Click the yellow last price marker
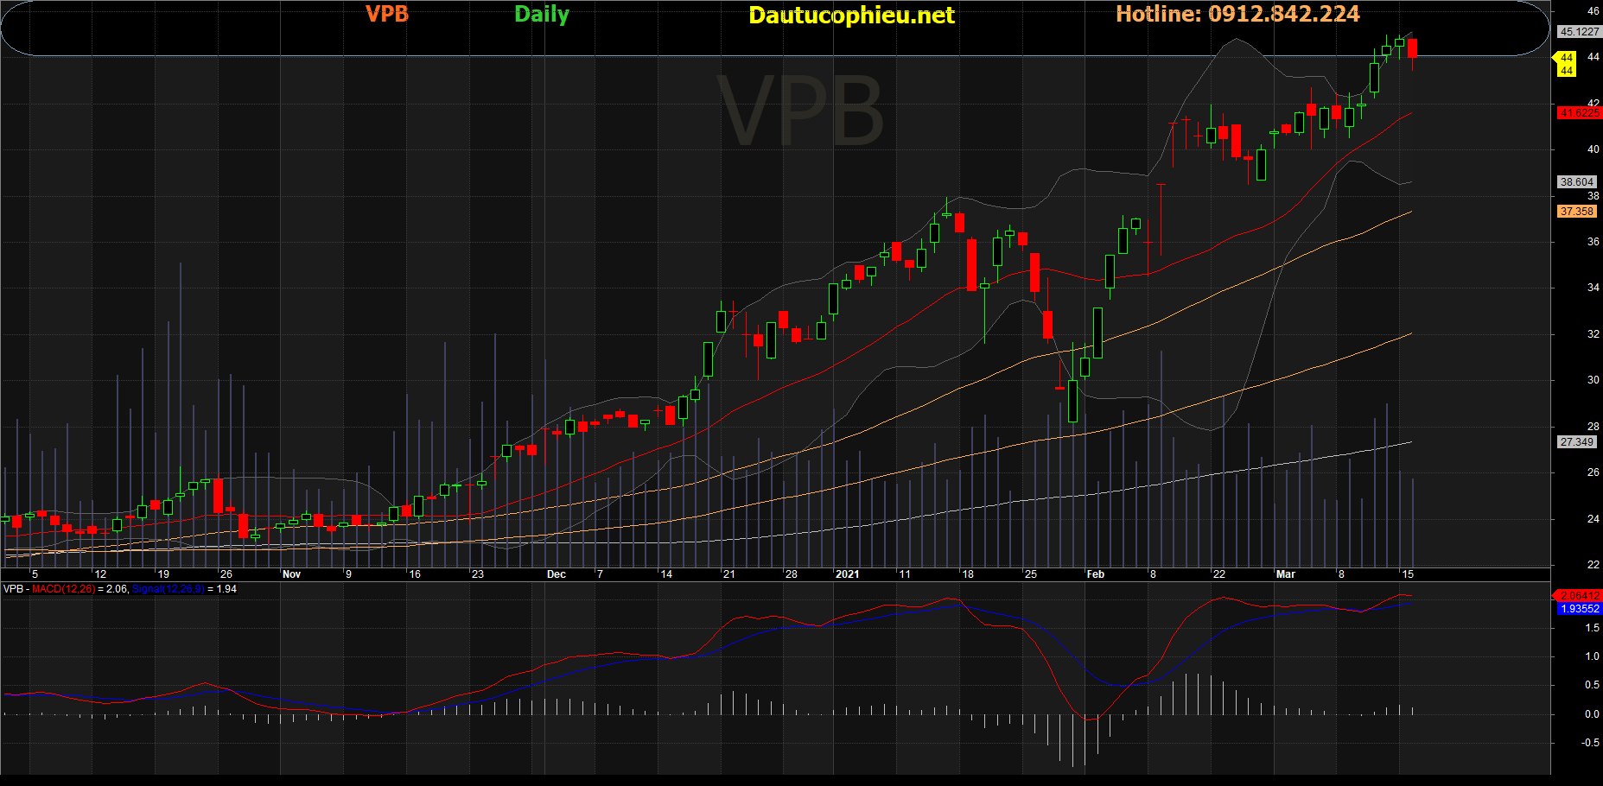The width and height of the screenshot is (1603, 786). click(1566, 64)
